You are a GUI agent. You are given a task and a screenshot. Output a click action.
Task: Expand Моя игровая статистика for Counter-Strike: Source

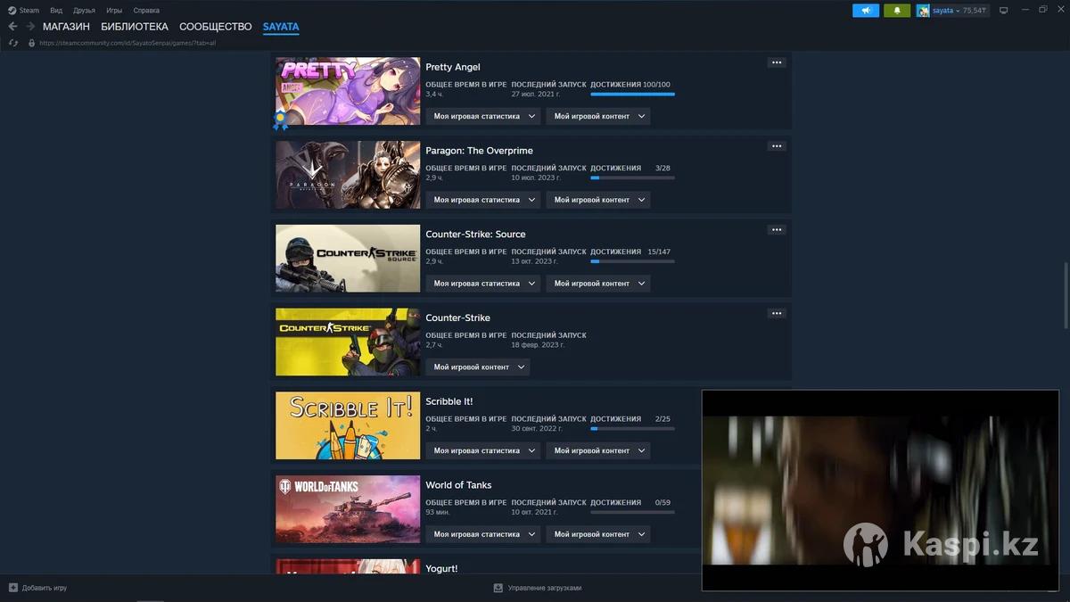coord(482,284)
